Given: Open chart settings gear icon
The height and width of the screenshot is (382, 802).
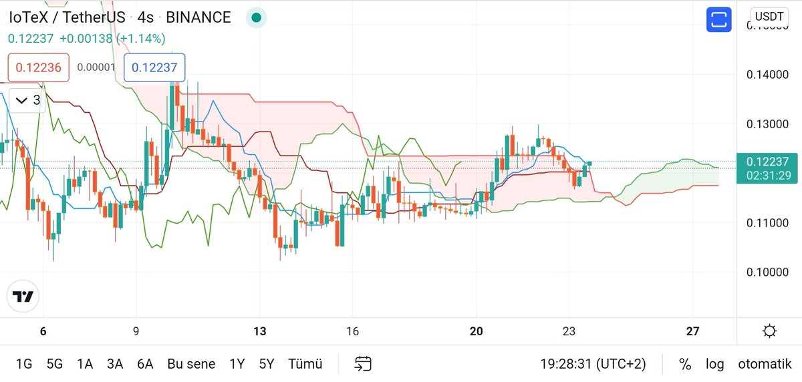Looking at the screenshot, I should (x=769, y=331).
